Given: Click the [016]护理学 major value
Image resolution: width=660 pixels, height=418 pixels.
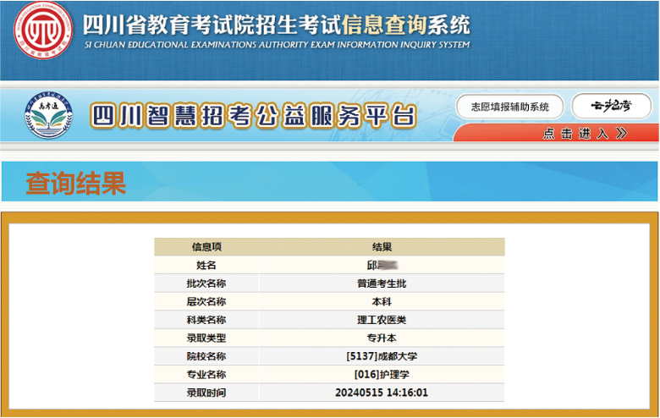Looking at the screenshot, I should (x=382, y=375).
